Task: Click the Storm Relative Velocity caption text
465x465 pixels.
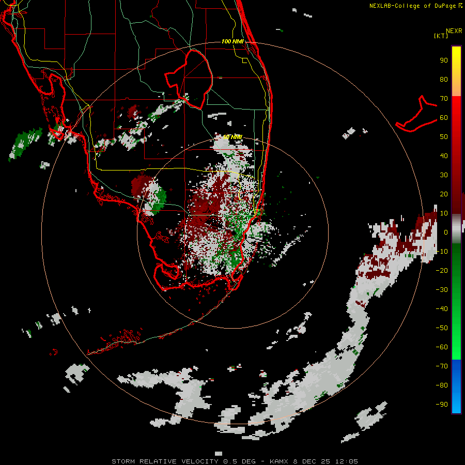Action: coord(235,461)
